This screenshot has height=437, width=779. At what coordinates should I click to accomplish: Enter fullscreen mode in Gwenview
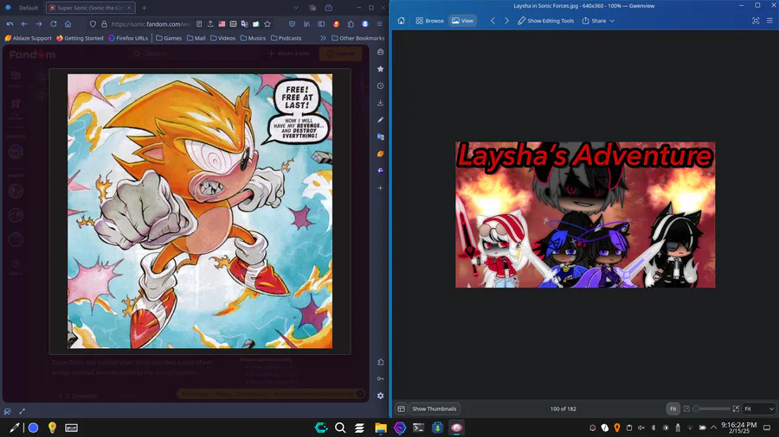point(755,21)
